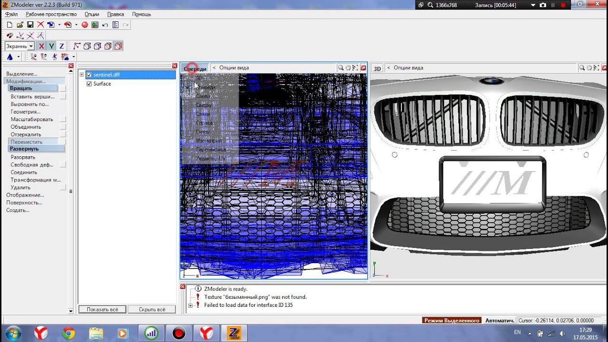Image resolution: width=608 pixels, height=342 pixels.
Task: Uncheck the sentinel.dff visibility checkbox
Action: [89, 75]
